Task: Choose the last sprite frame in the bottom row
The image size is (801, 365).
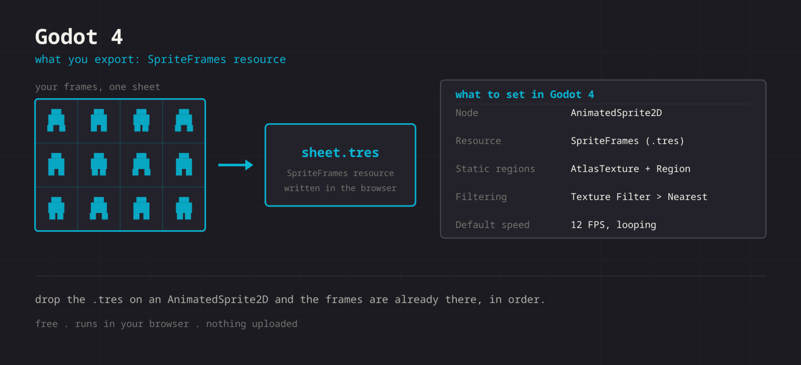Action: pos(184,208)
